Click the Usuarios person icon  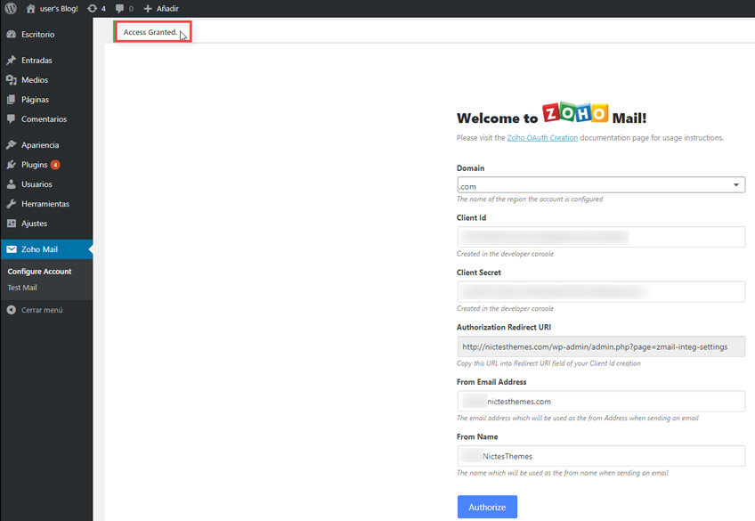pos(12,184)
